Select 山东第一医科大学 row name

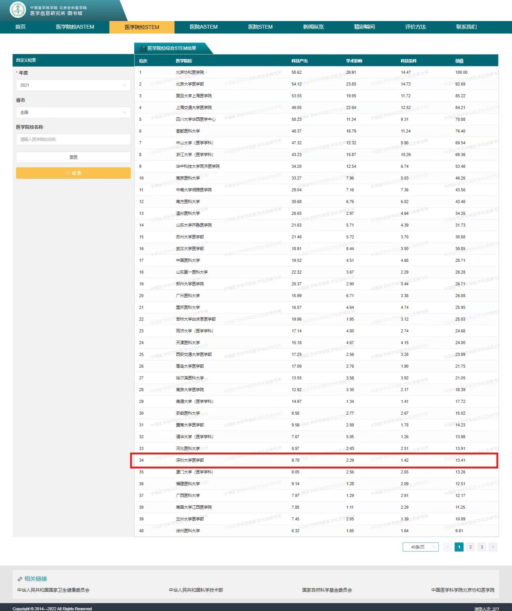tap(192, 272)
